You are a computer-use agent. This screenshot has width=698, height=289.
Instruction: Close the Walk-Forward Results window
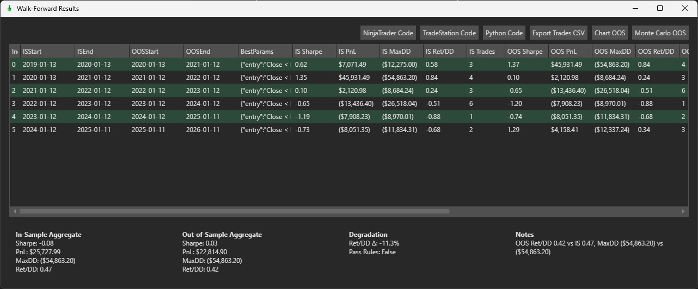click(685, 8)
